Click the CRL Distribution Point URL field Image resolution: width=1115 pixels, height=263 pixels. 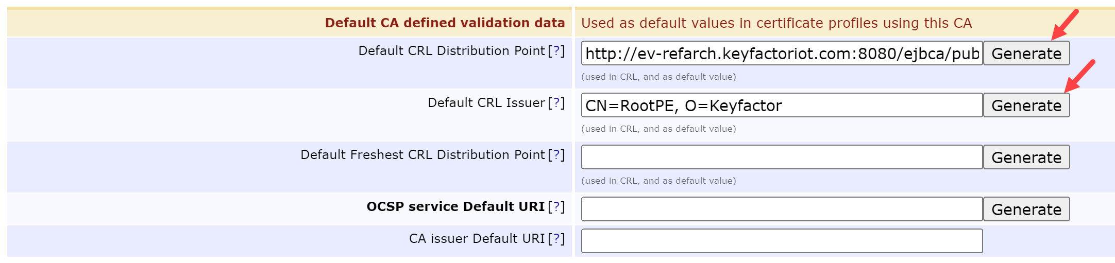click(782, 54)
